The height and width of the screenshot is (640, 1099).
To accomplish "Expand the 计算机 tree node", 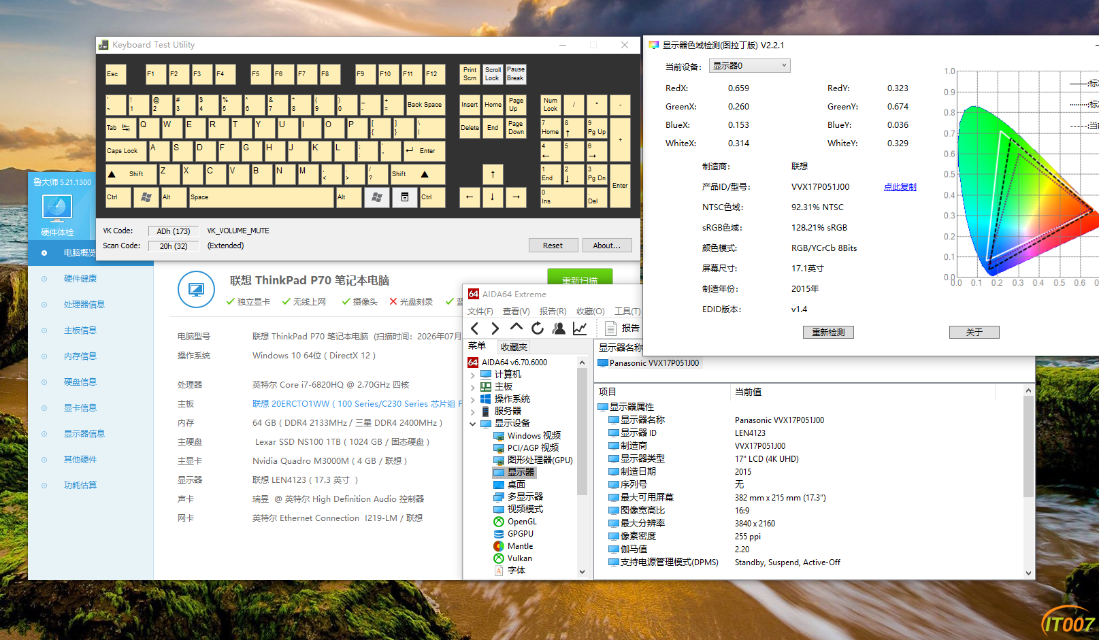I will (472, 375).
